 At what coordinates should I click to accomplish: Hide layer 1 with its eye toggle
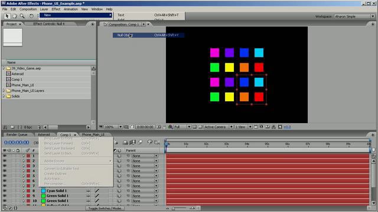(5, 155)
